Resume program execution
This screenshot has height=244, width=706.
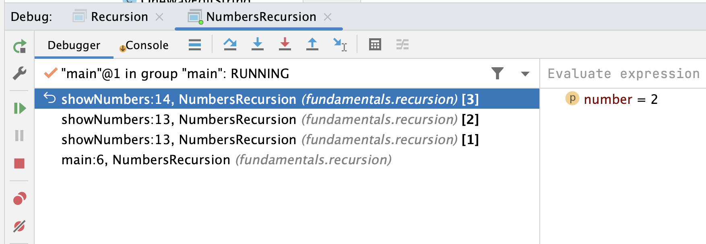(19, 108)
